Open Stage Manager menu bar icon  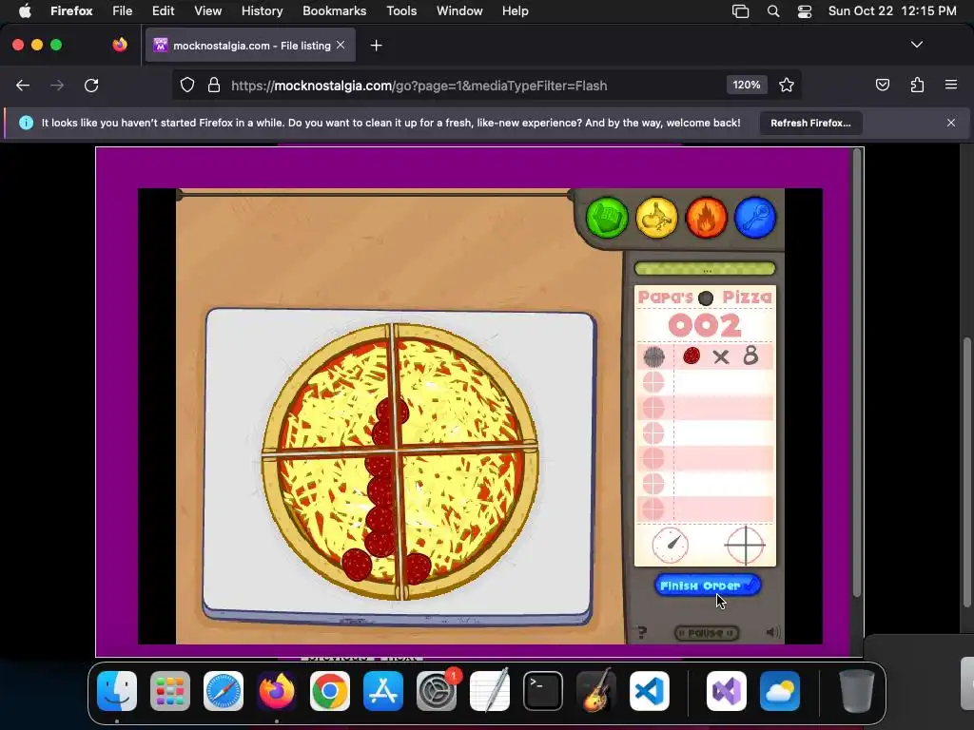740,11
